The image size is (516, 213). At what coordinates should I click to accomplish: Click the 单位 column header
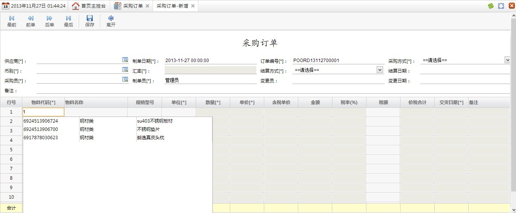click(x=179, y=103)
